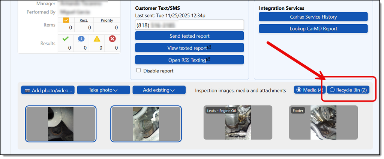Click the blue info results icon

tap(81, 38)
